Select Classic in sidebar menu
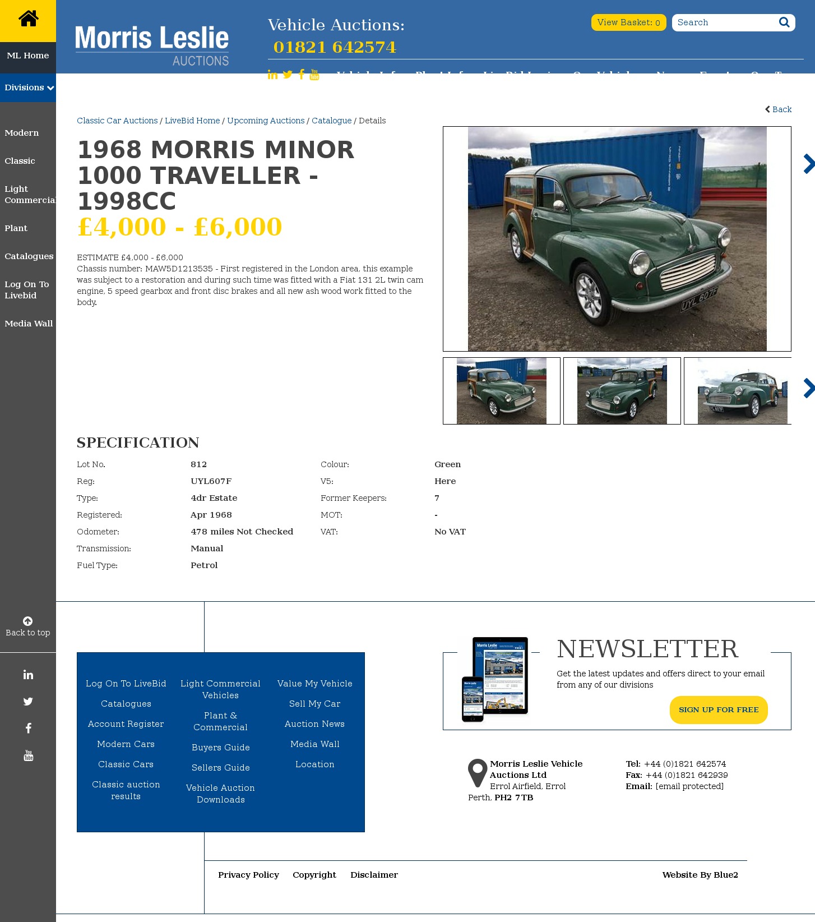The width and height of the screenshot is (815, 922). (20, 161)
